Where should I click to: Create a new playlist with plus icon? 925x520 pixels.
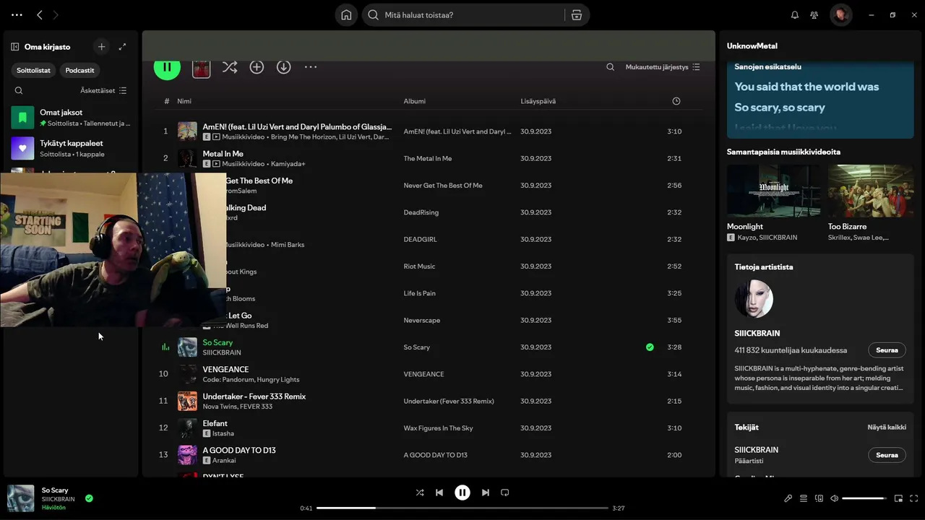tap(101, 46)
